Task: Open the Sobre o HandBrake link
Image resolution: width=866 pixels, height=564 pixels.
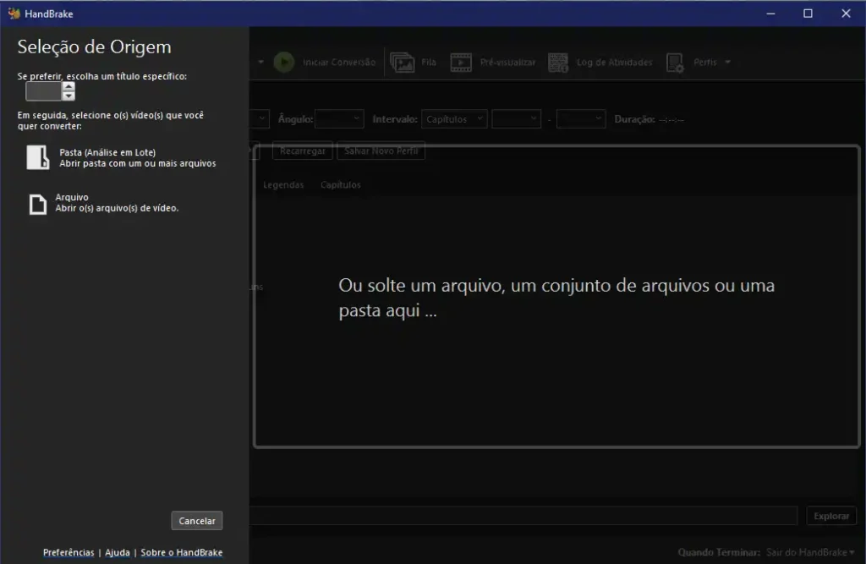Action: pos(181,552)
